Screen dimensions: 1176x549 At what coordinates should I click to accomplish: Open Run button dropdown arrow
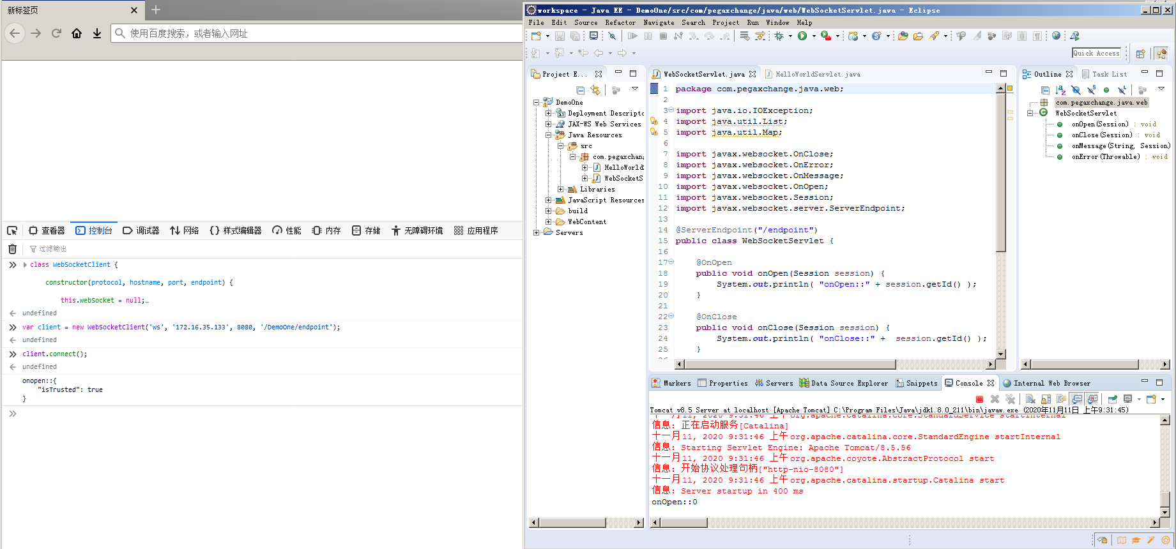[813, 36]
